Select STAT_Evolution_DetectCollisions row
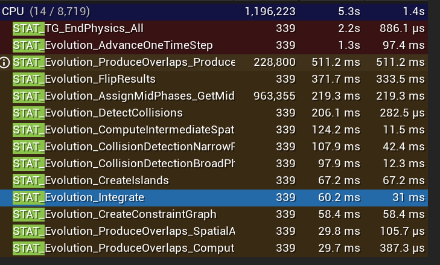Screen dimensions: 440x265 tap(214, 113)
